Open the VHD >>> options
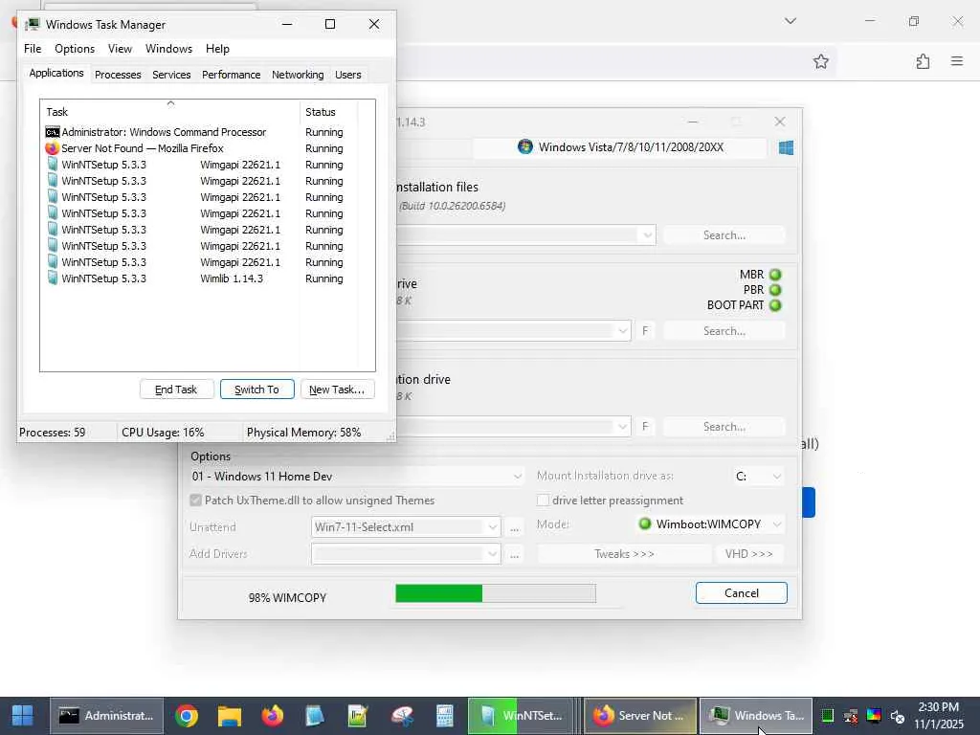 point(748,554)
